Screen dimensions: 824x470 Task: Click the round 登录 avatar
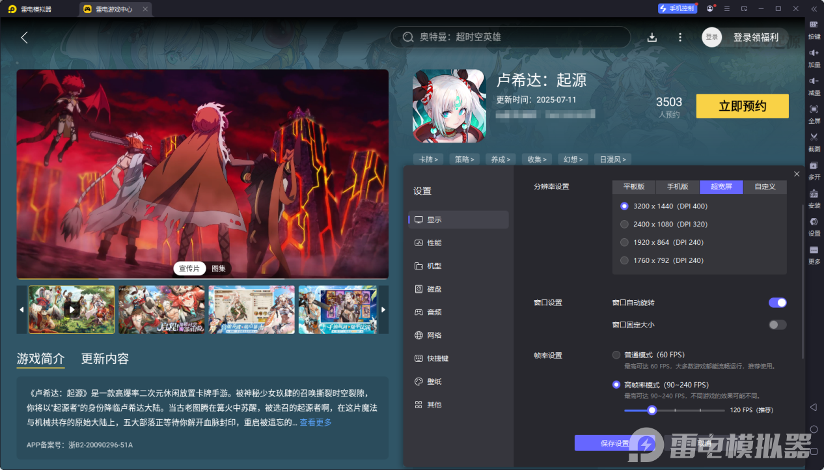pos(712,37)
